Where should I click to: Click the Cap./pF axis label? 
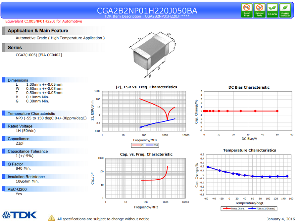pyautogui.click(x=92, y=179)
